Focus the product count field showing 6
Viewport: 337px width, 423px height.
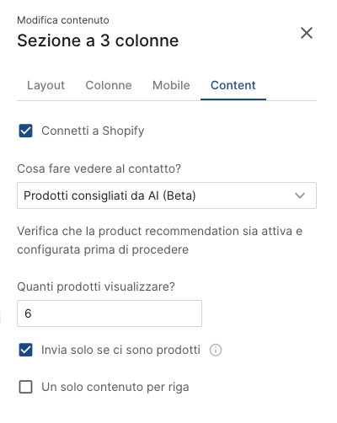coord(110,313)
